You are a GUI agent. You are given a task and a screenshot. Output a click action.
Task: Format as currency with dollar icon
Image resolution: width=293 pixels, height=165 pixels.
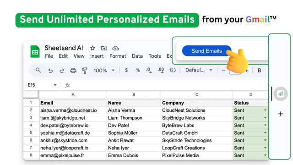126,70
